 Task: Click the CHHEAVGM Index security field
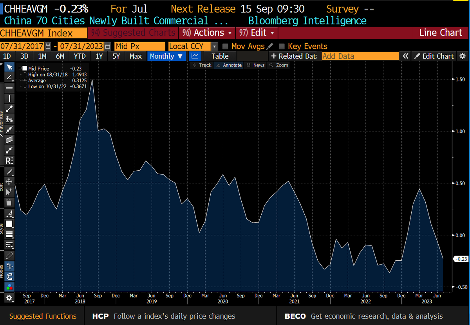tap(43, 32)
